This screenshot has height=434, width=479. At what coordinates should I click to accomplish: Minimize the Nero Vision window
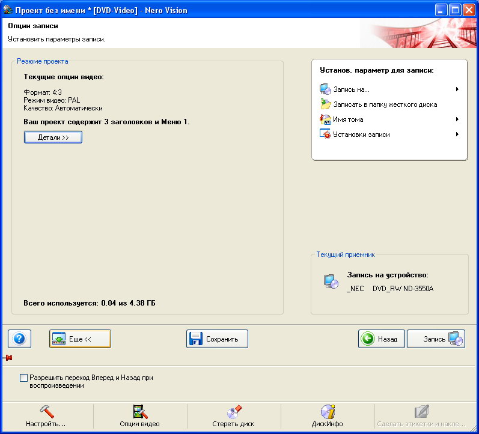coord(441,10)
